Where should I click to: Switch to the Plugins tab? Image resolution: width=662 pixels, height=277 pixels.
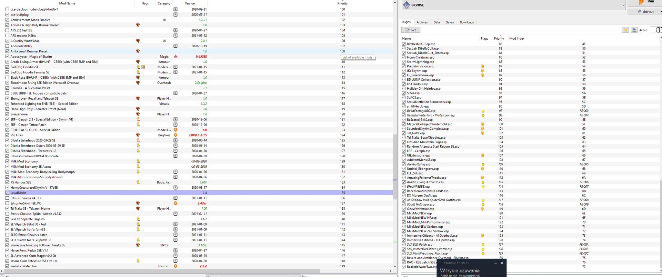(406, 22)
